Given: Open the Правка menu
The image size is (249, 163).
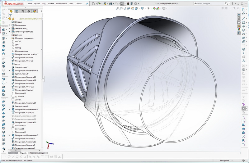Looking at the screenshot, I should pyautogui.click(x=37, y=3).
